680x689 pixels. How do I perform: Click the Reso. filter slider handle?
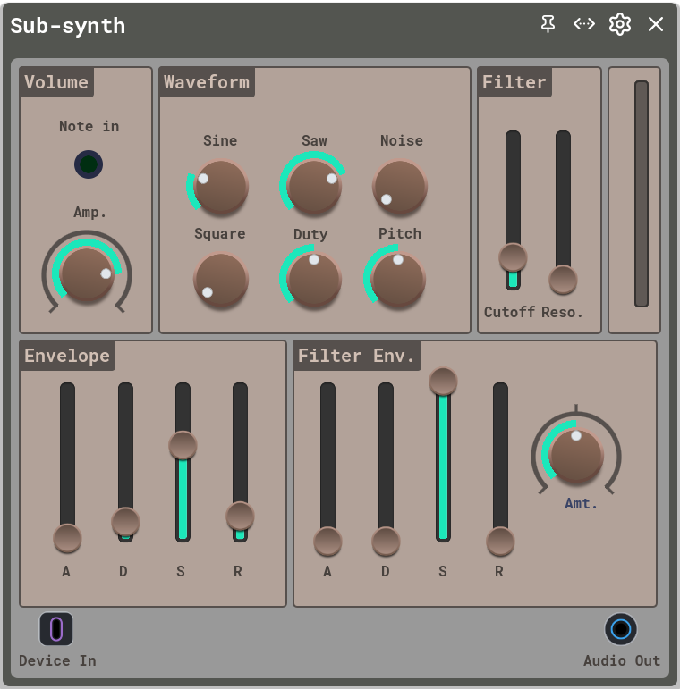pos(563,280)
